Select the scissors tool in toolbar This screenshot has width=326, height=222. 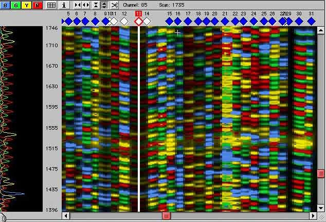(x=114, y=5)
